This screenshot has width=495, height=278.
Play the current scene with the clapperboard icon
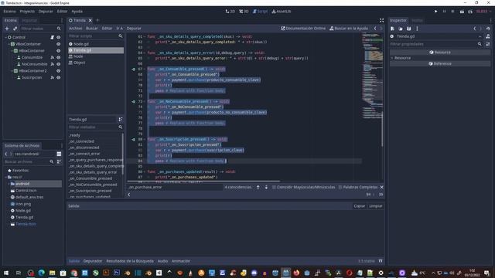(x=462, y=12)
